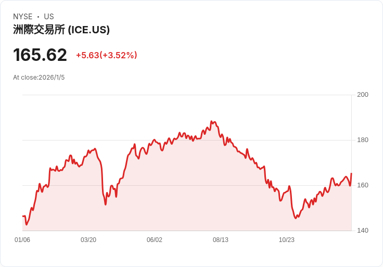
Task: Click the 140 y-axis label
Action: click(363, 231)
